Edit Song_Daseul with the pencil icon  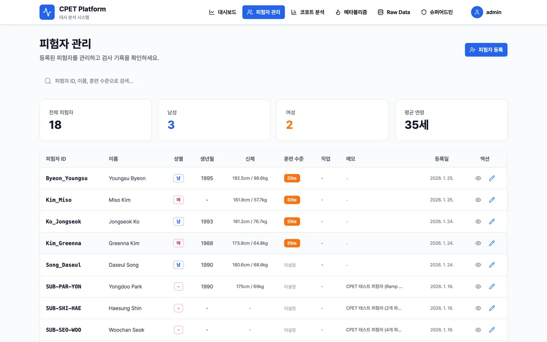tap(492, 264)
